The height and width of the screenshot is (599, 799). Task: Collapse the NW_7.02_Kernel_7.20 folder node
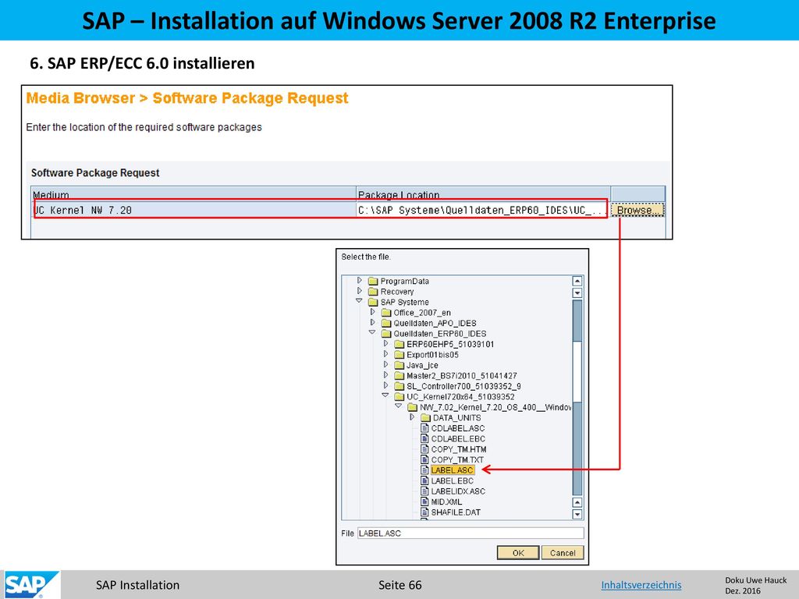point(399,406)
